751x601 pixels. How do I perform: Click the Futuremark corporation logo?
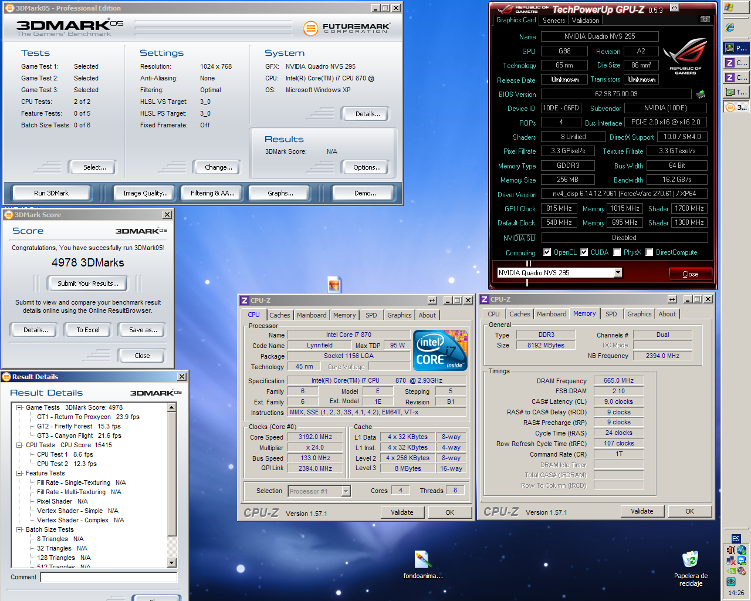(x=347, y=28)
